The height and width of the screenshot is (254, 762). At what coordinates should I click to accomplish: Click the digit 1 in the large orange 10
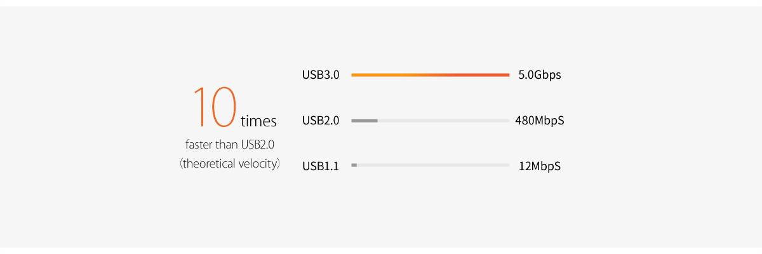tap(200, 107)
